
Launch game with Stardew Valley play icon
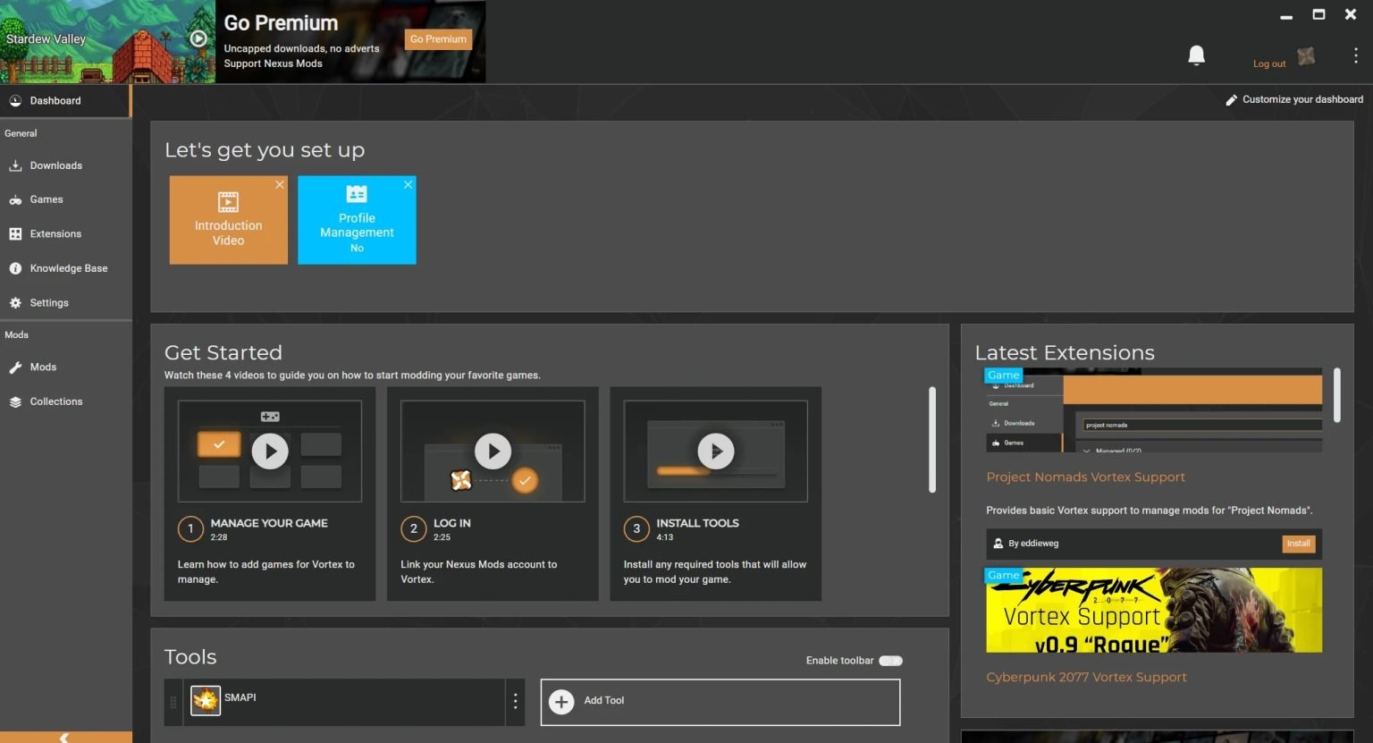tap(198, 38)
